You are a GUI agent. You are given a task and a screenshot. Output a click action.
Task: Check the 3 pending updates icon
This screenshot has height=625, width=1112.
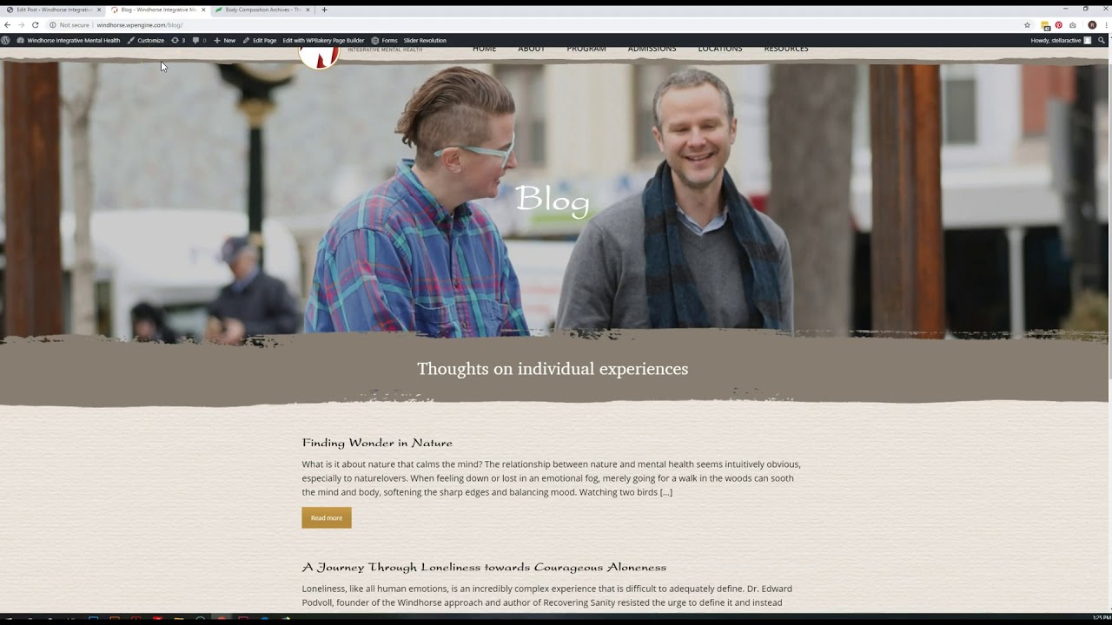[178, 40]
